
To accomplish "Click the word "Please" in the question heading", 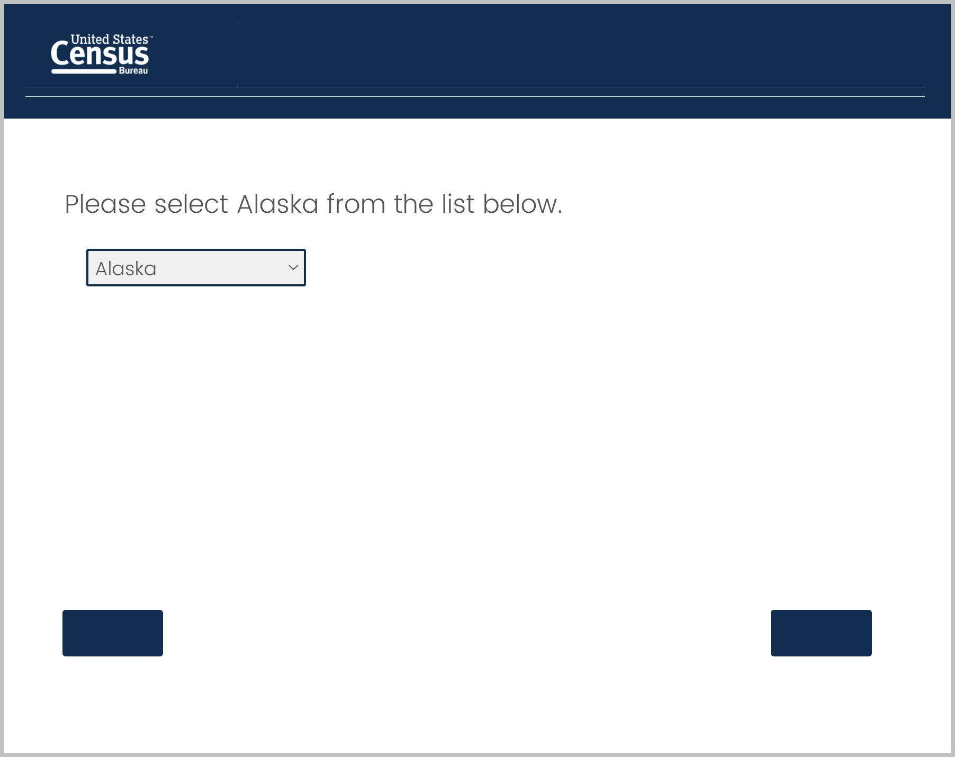I will [x=105, y=204].
